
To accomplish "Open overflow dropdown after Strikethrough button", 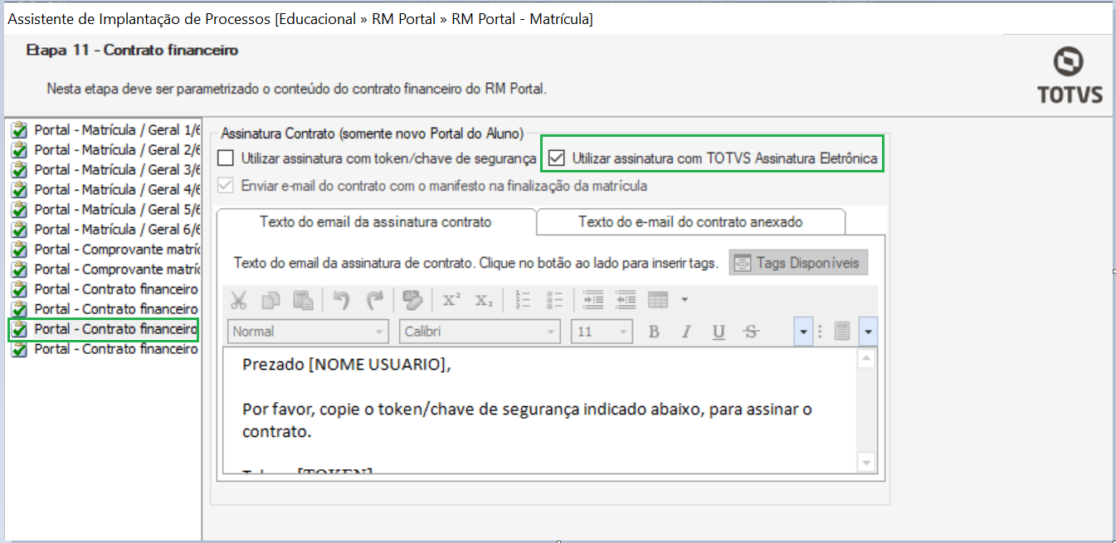I will tap(802, 332).
